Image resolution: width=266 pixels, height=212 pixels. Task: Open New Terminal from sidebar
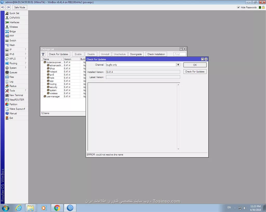[16, 95]
